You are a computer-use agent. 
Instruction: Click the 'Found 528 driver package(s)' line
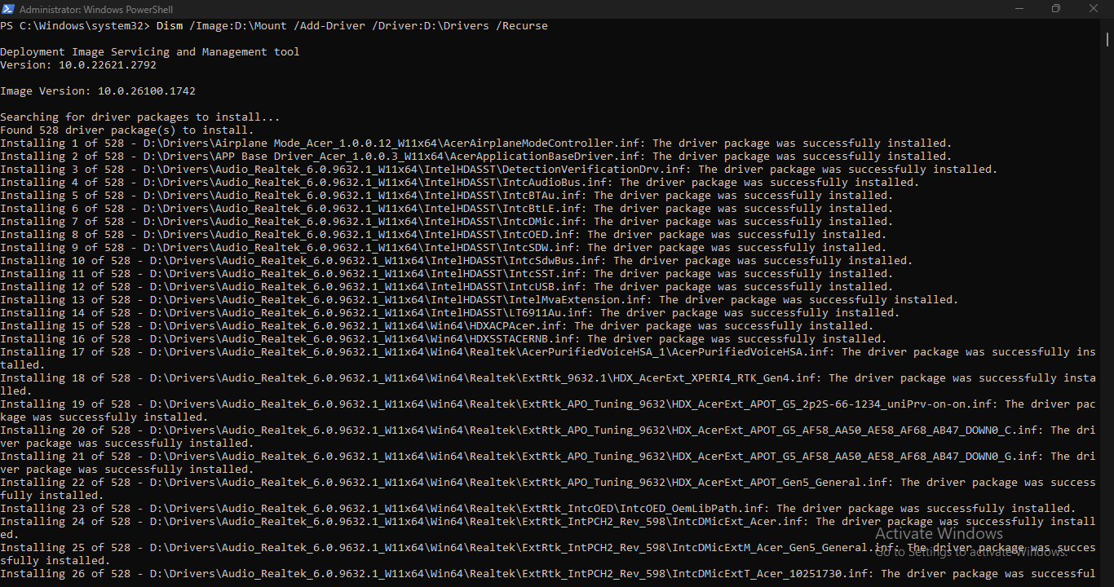[127, 130]
